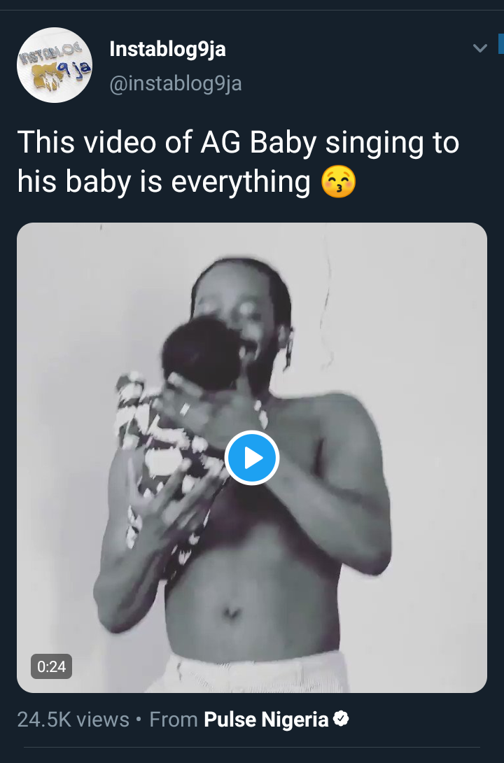
Task: Expand the tweet options chevron
Action: click(479, 48)
